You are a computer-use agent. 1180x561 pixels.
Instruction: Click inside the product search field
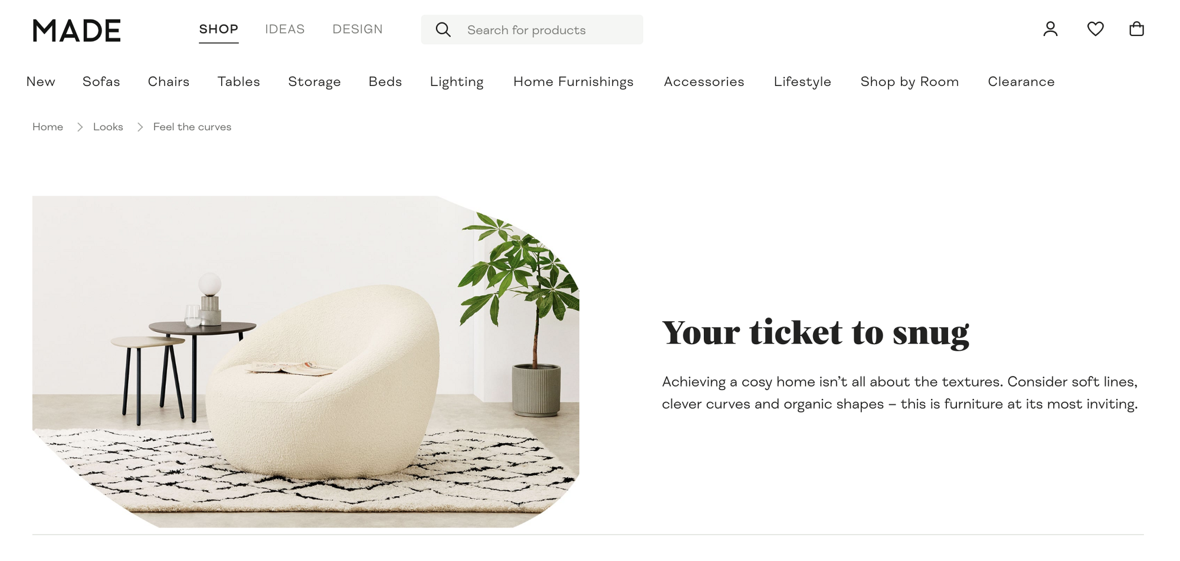532,29
